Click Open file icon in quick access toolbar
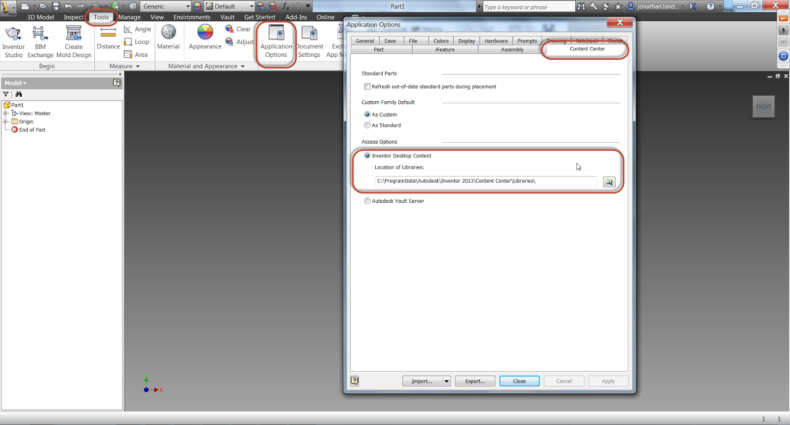Screen dimensions: 790x425 coord(43,6)
